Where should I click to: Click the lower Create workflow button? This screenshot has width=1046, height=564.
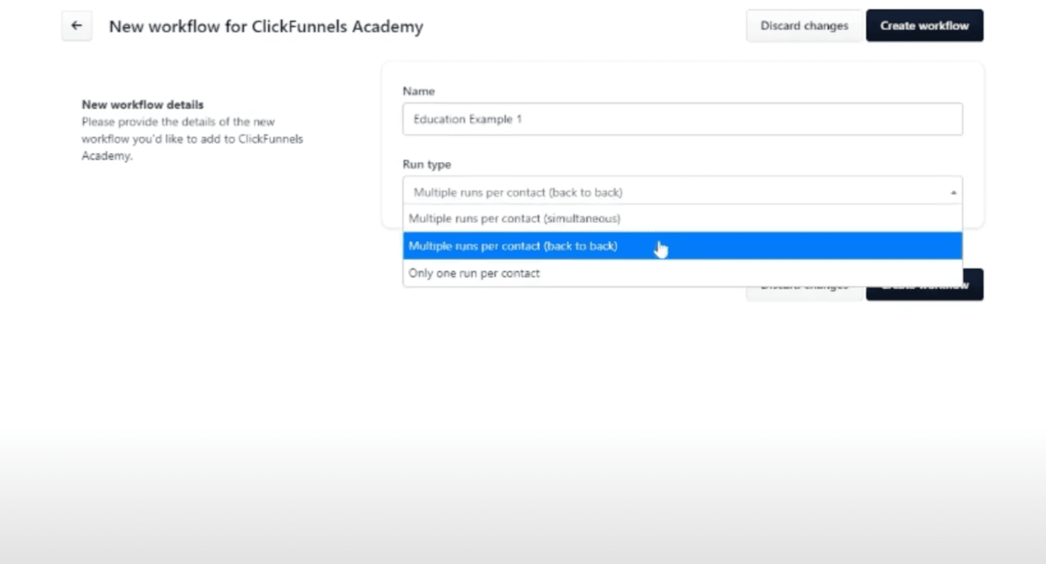tap(924, 284)
